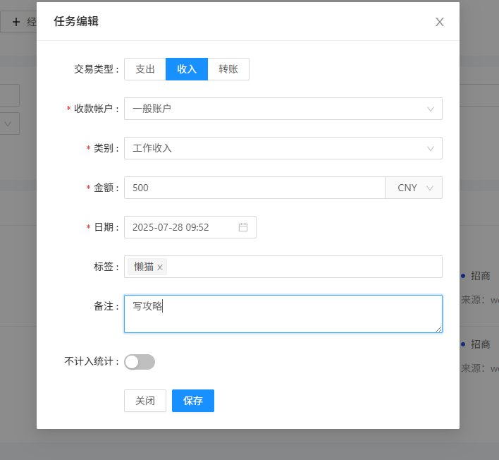
Task: Click the 备注 textarea with 写攻略
Action: pyautogui.click(x=283, y=314)
